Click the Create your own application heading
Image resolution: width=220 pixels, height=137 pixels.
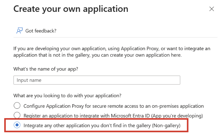click(x=71, y=9)
